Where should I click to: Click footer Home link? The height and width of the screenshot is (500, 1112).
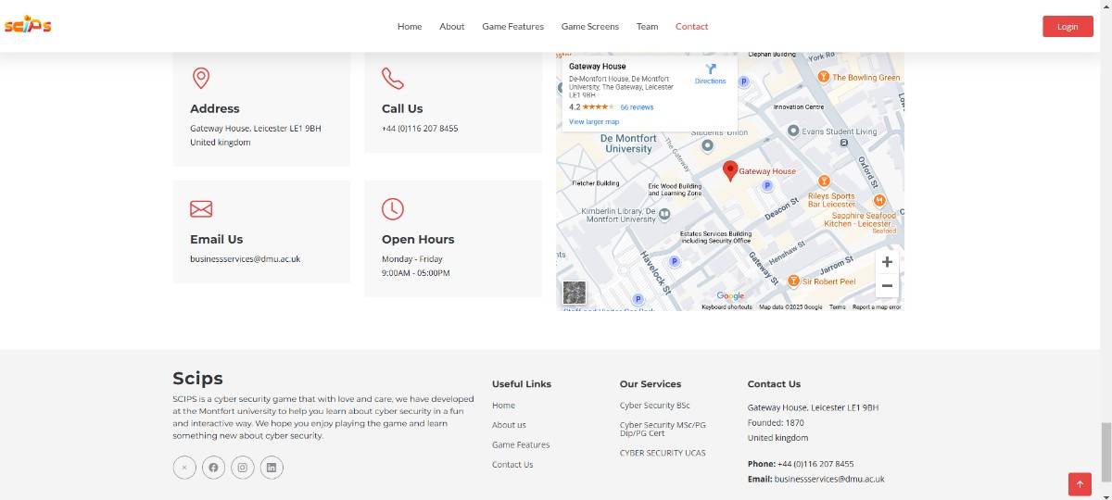pos(503,406)
